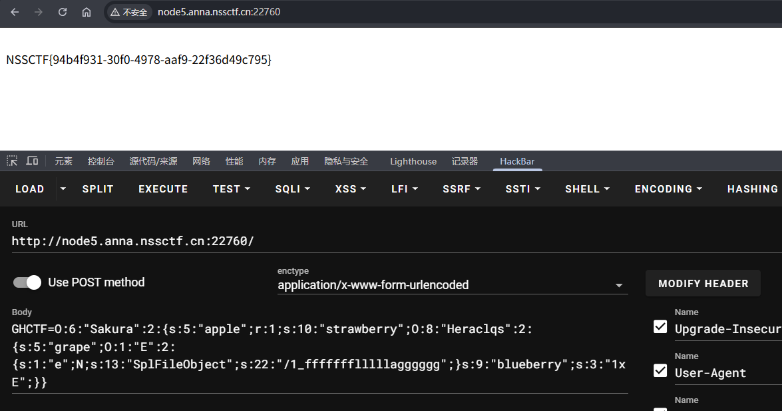Expand the LOAD button dropdown arrow
Viewport: 782px width, 411px height.
click(63, 189)
